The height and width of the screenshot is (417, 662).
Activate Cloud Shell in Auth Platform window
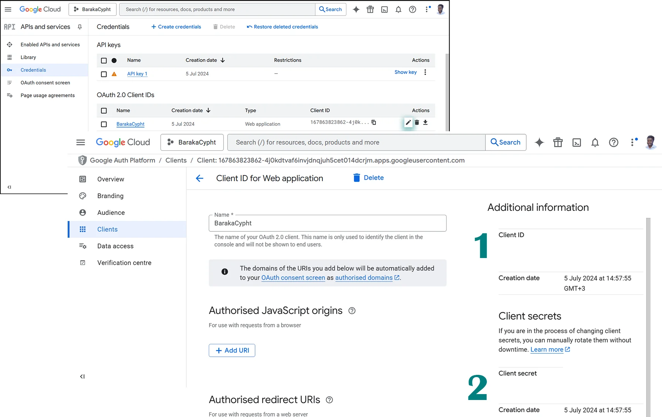[x=577, y=142]
